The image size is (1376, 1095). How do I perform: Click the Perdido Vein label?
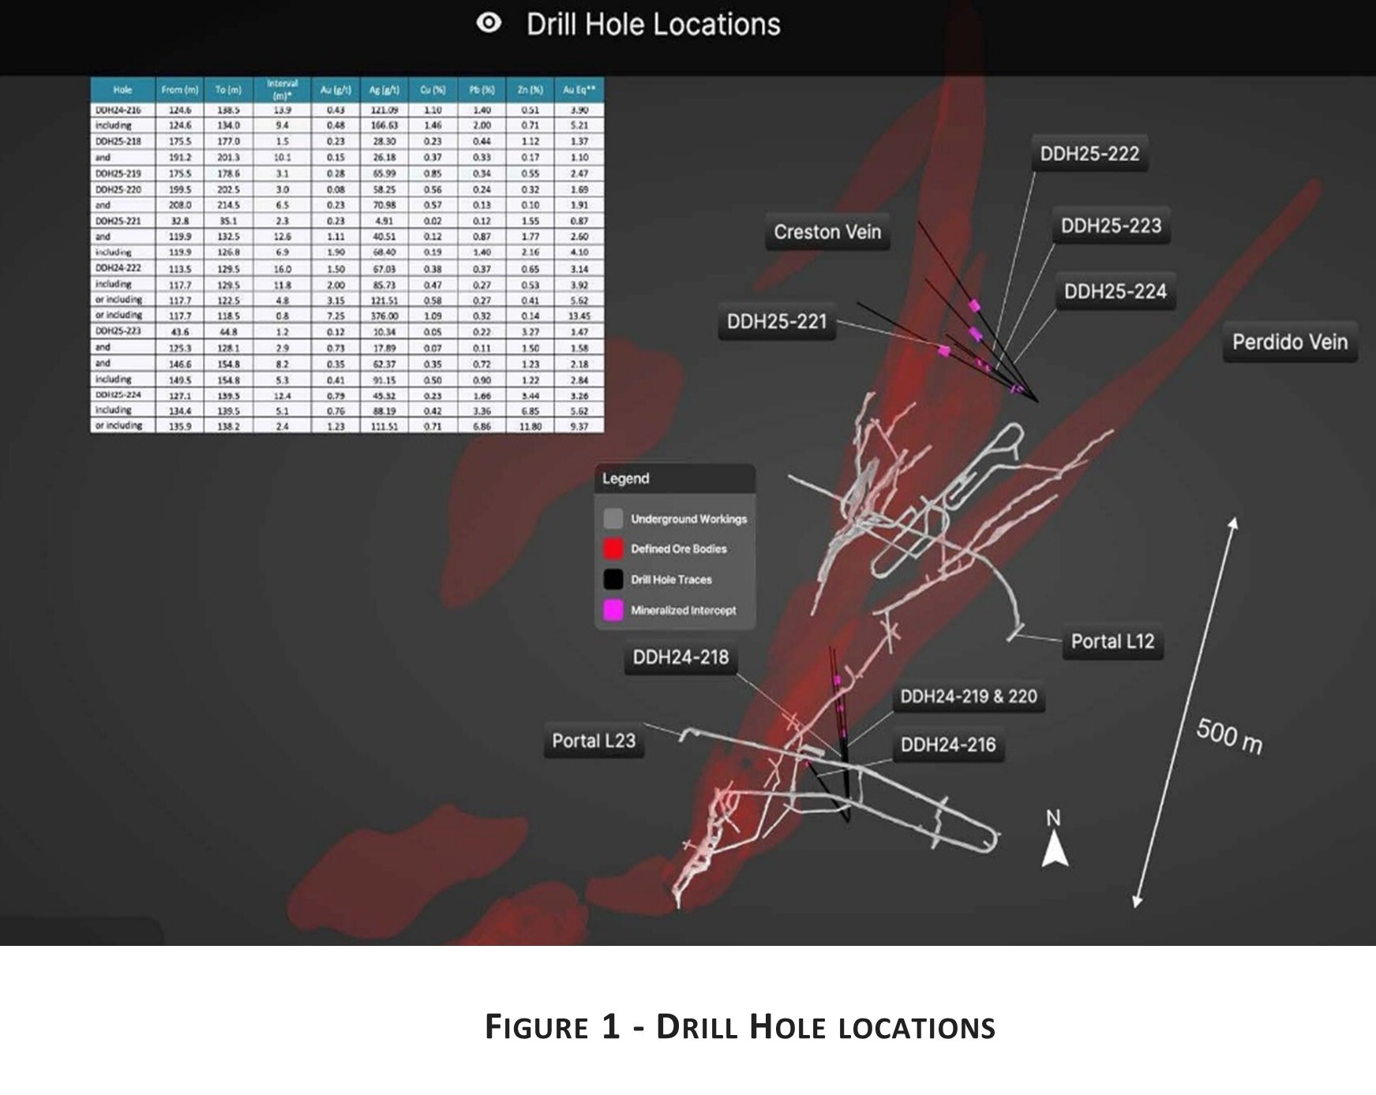(x=1289, y=342)
